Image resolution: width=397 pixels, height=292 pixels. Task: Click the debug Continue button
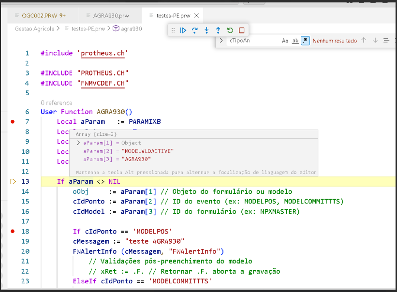pyautogui.click(x=183, y=30)
